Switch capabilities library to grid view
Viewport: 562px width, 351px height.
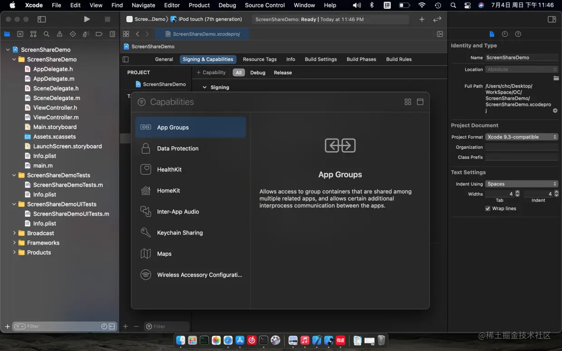click(408, 102)
